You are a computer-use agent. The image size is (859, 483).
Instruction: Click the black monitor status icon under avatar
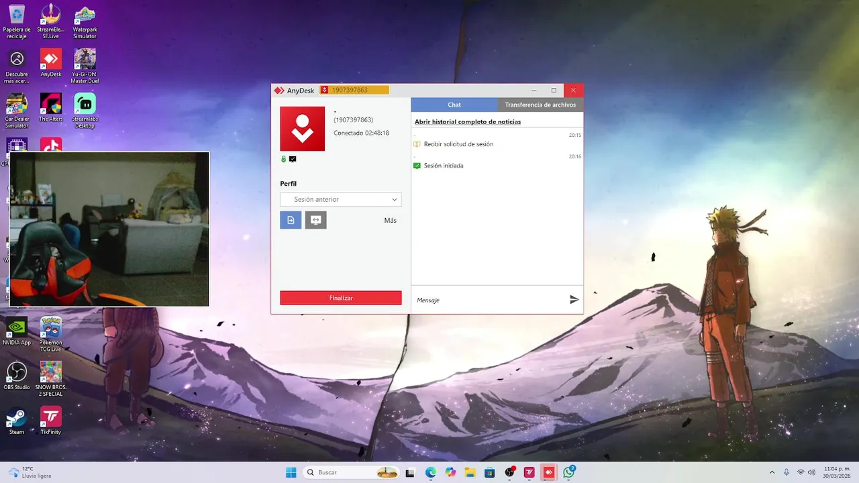(x=293, y=159)
